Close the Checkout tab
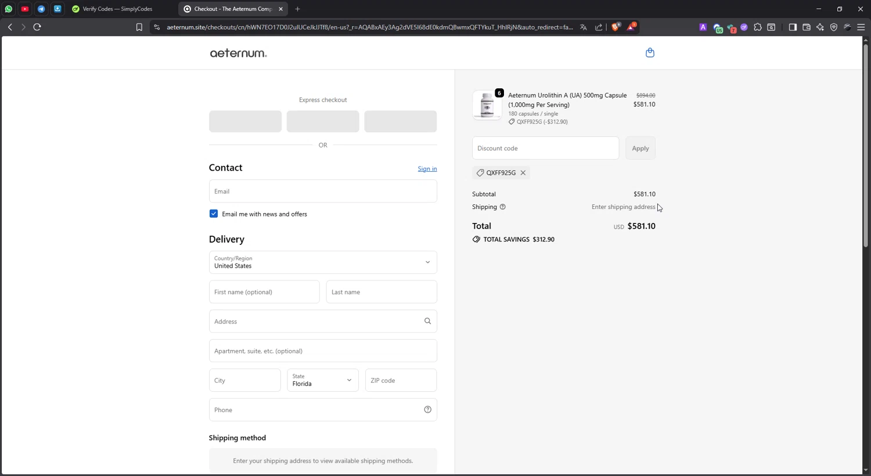Viewport: 871px width, 476px height. 280,9
